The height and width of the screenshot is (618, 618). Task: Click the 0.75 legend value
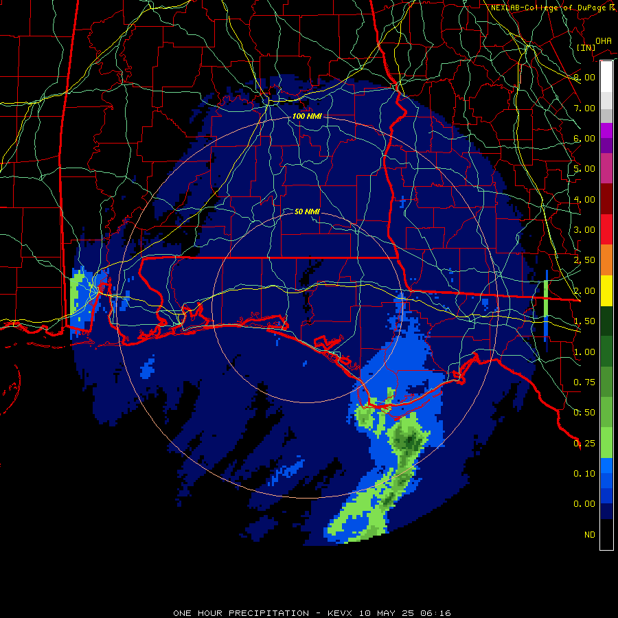[x=584, y=382]
